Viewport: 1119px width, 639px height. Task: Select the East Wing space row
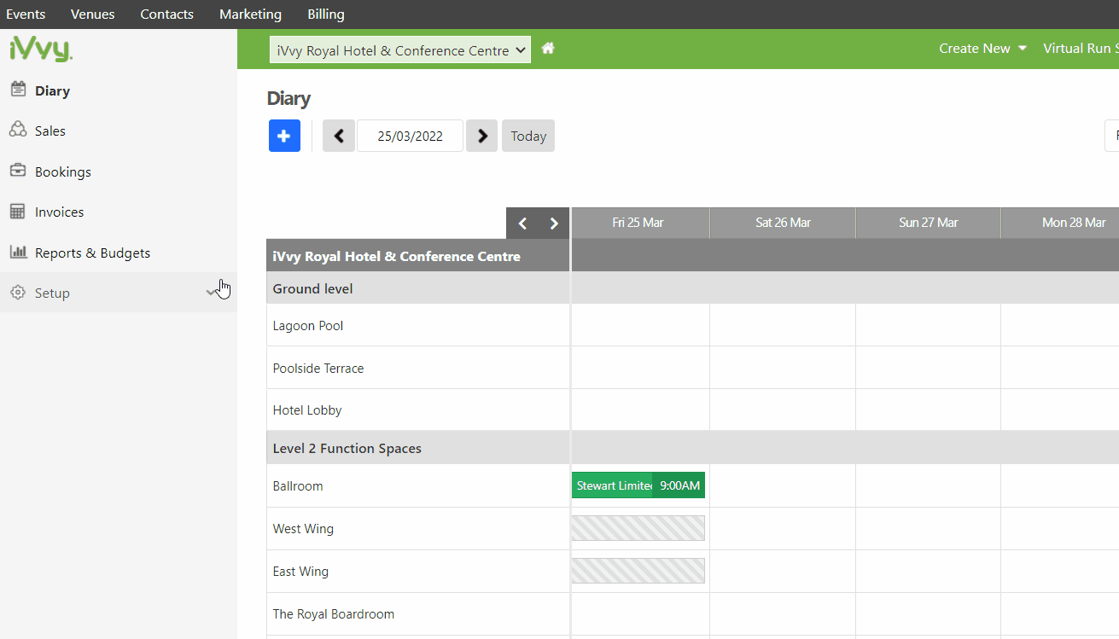[418, 572]
